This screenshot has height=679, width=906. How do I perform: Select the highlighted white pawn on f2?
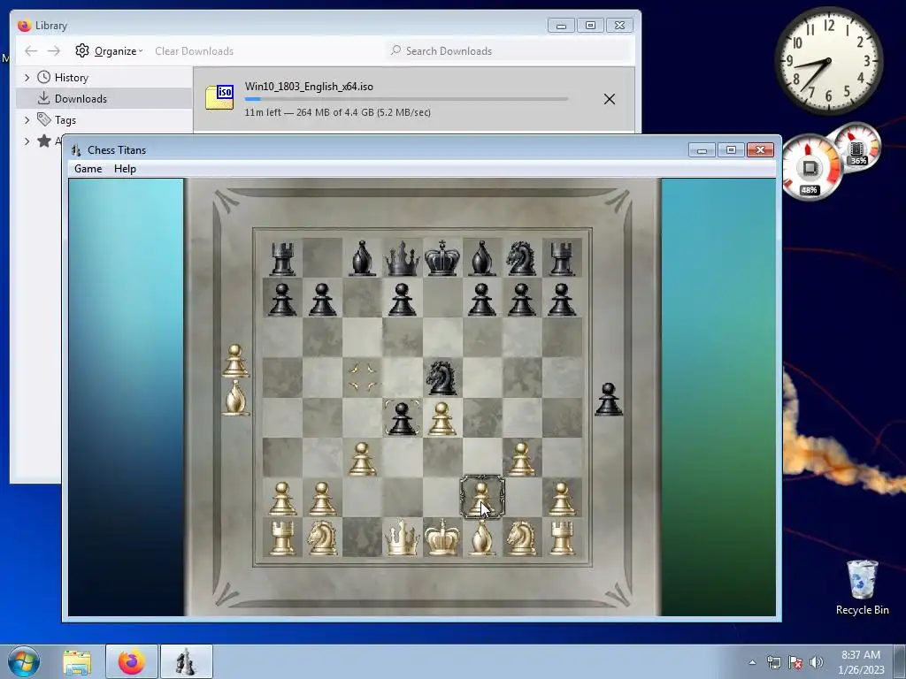tap(482, 498)
